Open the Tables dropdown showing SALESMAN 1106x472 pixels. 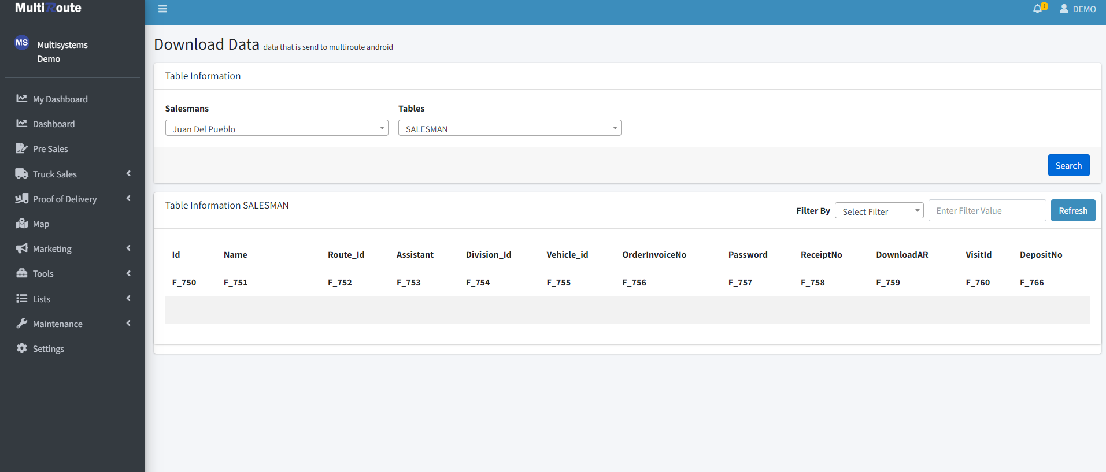[x=509, y=128]
